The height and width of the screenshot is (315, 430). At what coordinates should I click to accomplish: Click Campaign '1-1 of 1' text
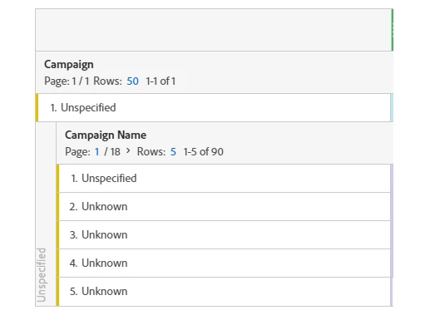161,81
